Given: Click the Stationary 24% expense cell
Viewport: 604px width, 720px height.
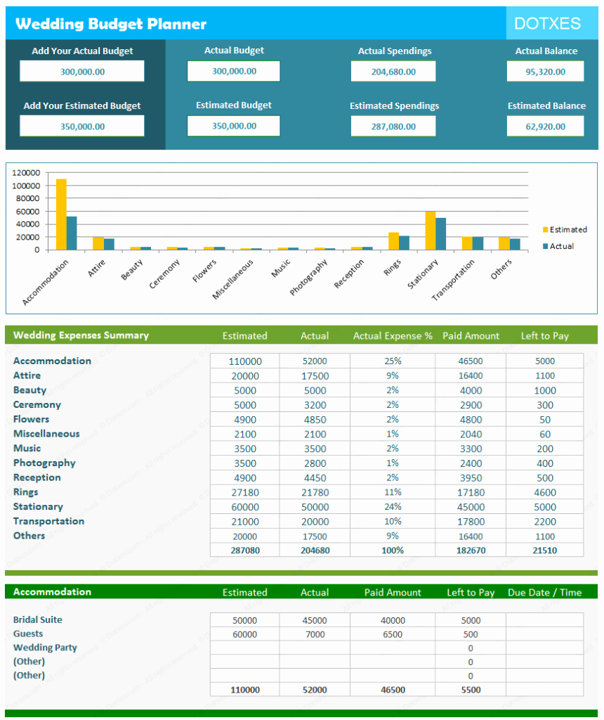Looking at the screenshot, I should pos(393,507).
